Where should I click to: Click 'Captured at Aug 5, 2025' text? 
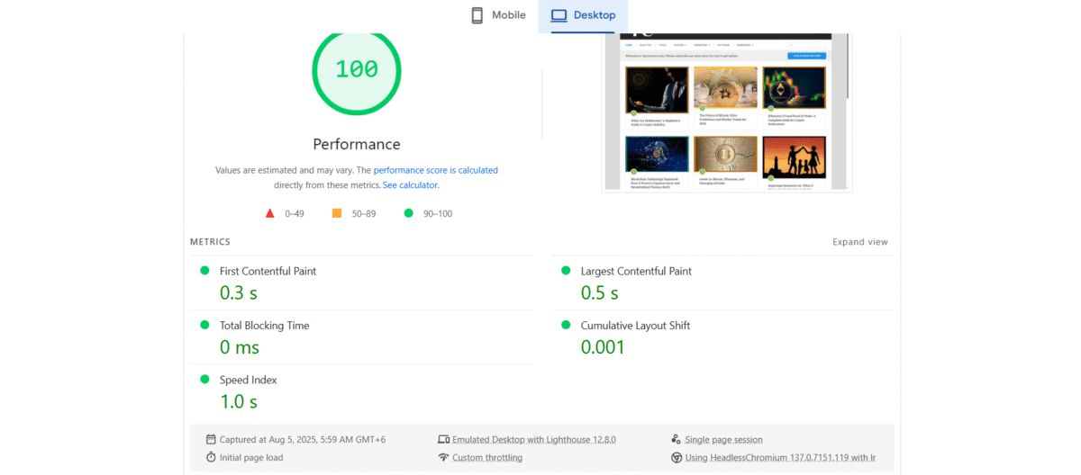[302, 440]
